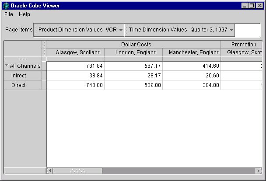
Task: Click the Dollar Costs column pivot handle
Action: coord(44,45)
